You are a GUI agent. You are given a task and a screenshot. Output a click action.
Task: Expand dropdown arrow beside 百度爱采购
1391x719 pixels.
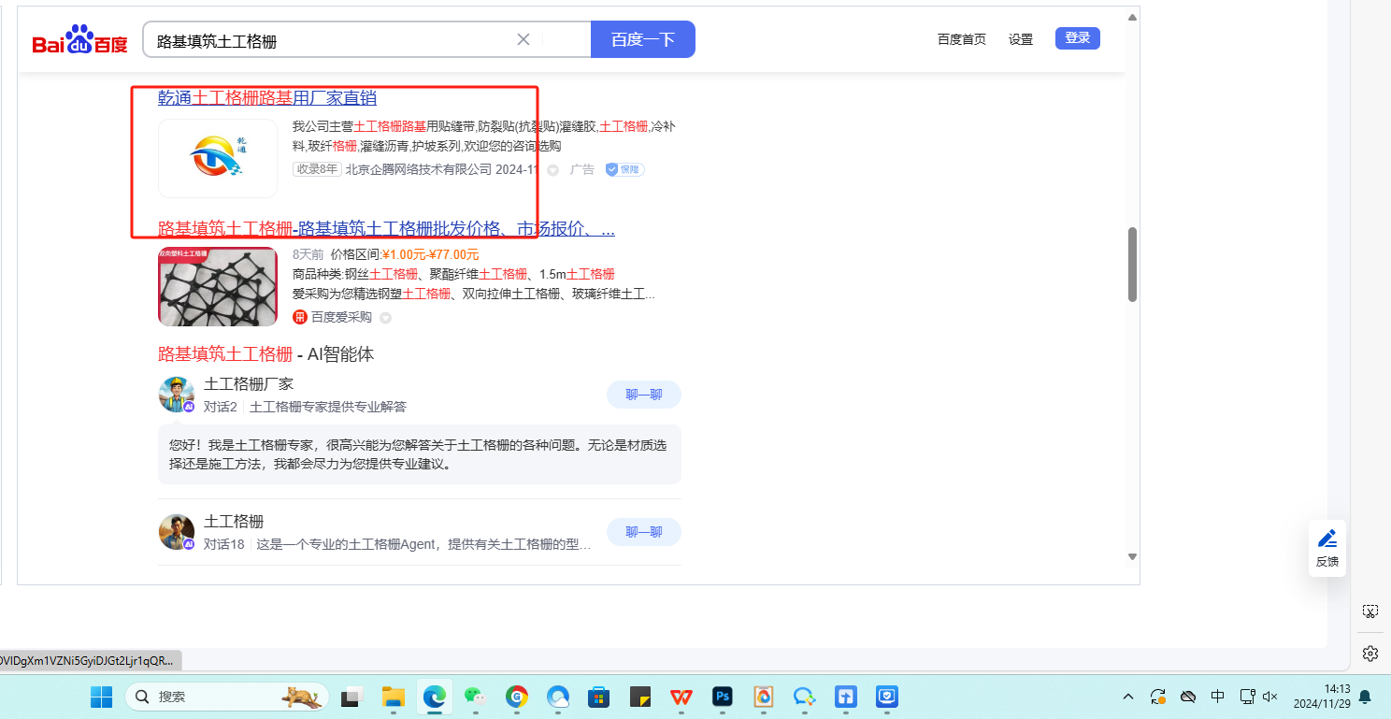pyautogui.click(x=385, y=318)
